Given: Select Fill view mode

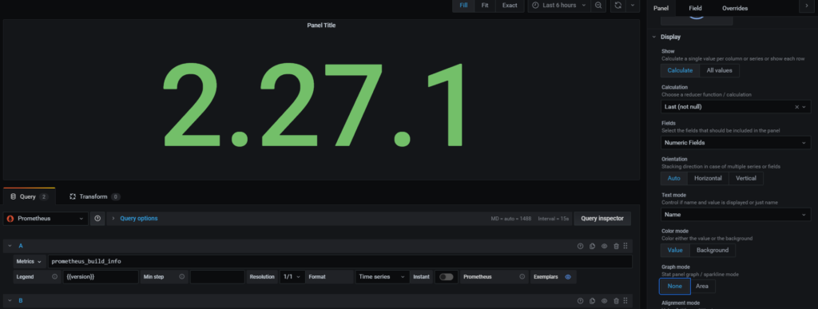Looking at the screenshot, I should click(x=463, y=6).
